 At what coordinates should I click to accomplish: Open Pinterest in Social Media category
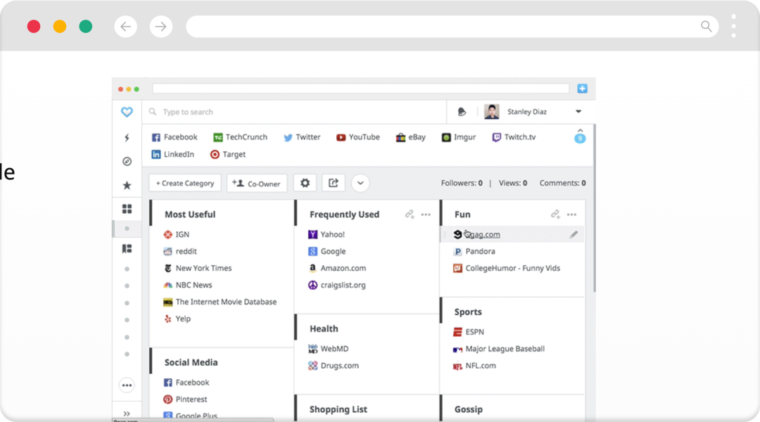186,399
